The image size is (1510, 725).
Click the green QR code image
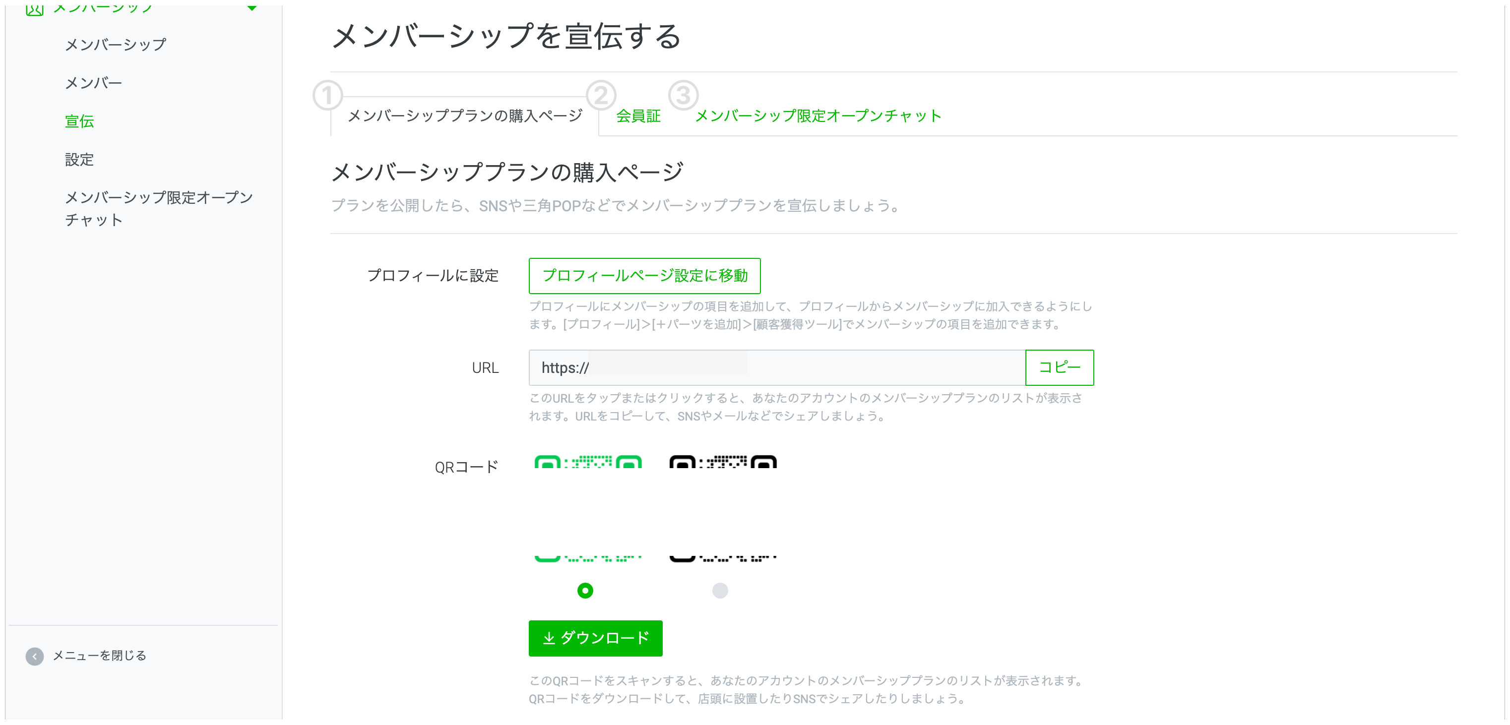click(x=588, y=509)
